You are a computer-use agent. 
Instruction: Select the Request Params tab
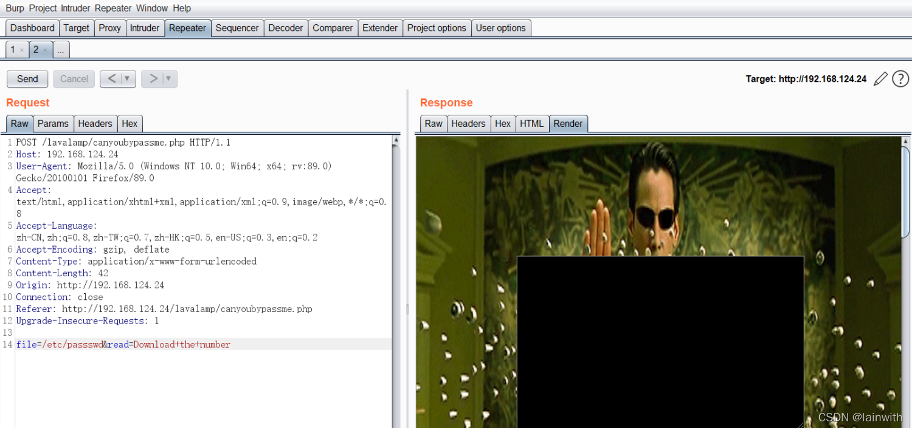click(53, 123)
